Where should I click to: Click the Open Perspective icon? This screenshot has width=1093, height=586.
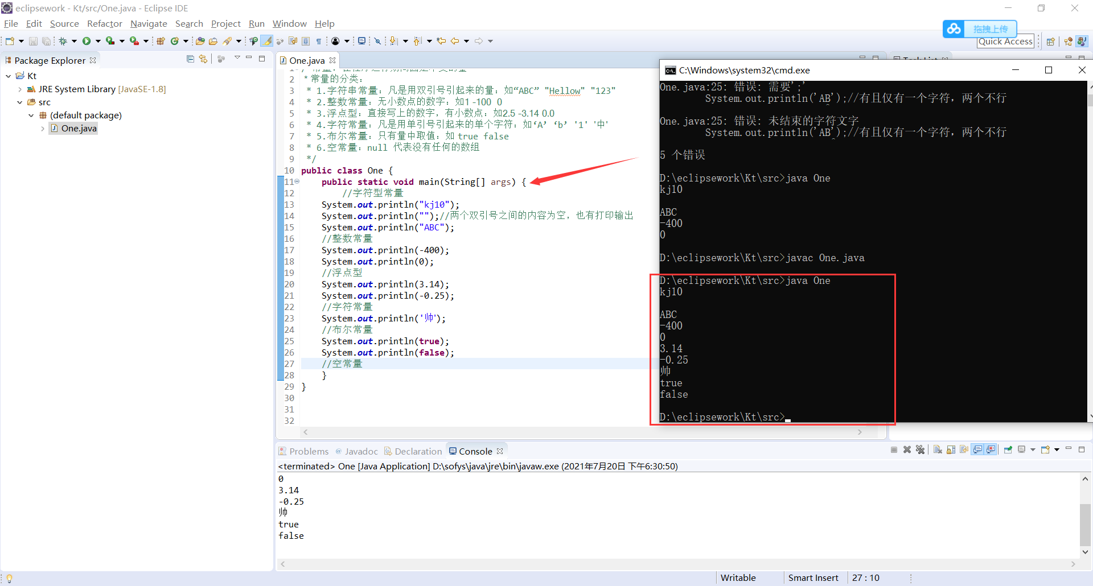tap(1051, 42)
